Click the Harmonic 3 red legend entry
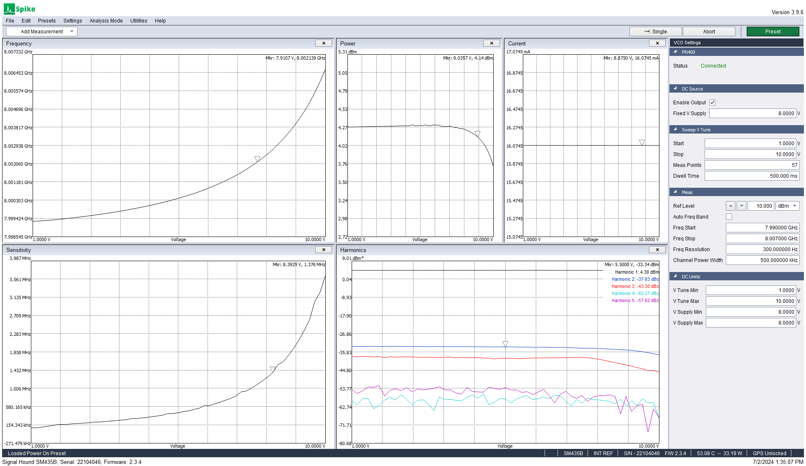Screen dimensions: 806x466 point(635,287)
